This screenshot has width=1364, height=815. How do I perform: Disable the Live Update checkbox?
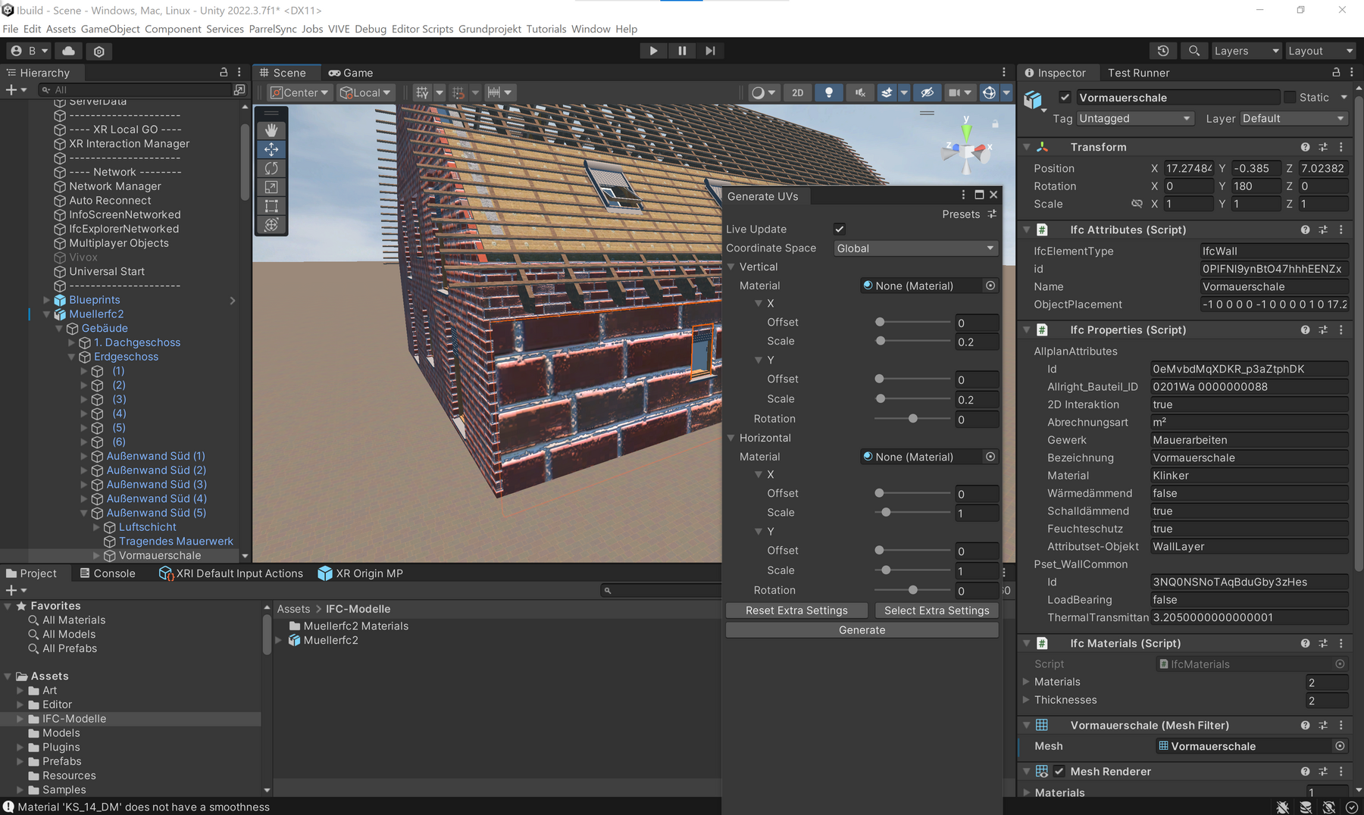[840, 230]
